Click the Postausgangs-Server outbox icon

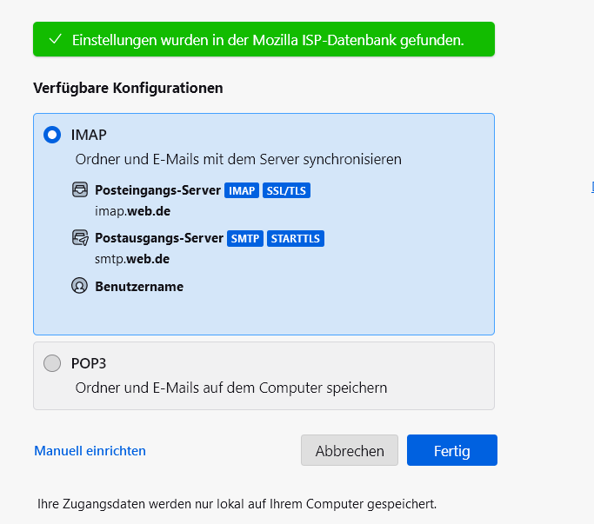(80, 238)
